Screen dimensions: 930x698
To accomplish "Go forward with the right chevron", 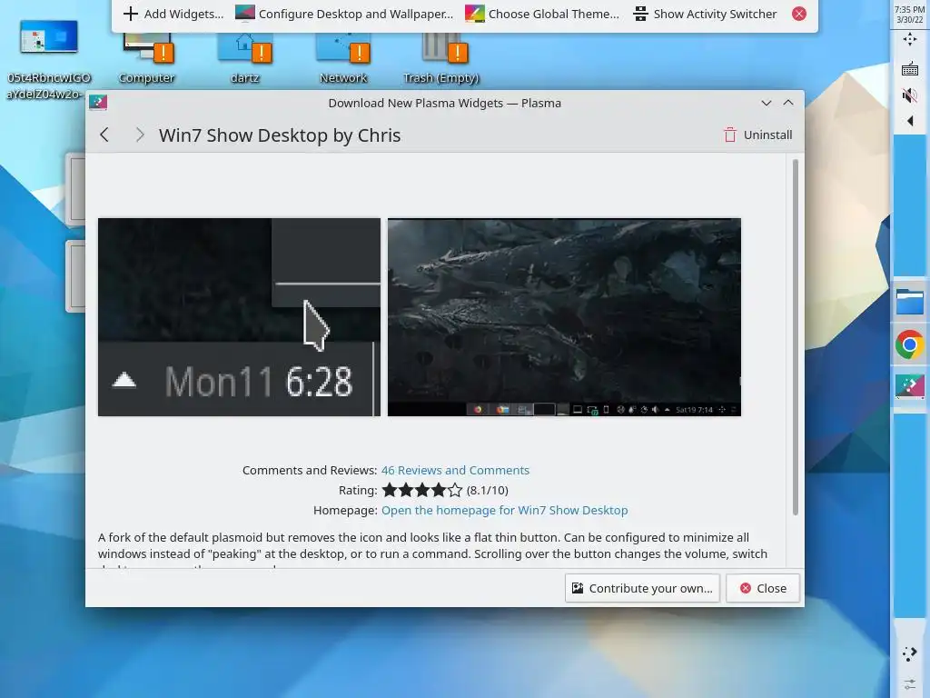I will 139,135.
